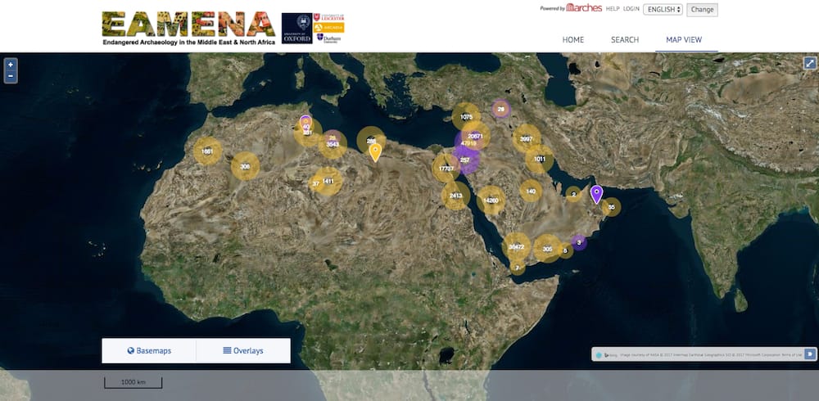Click the EAMENA logo
This screenshot has width=819, height=401.
click(x=188, y=28)
